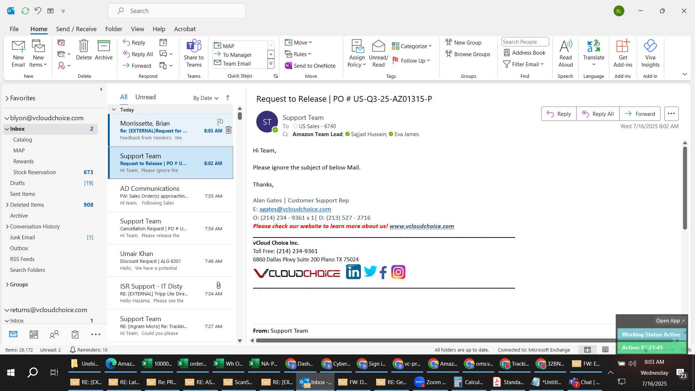Screen dimensions: 695x391
Task: Open Tasks view in bottom navigation
Action: click(75, 335)
